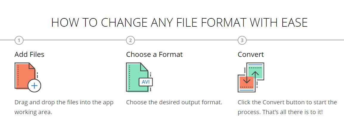The width and height of the screenshot is (344, 123).
Task: Click the step 1 circle marker
Action: point(19,40)
